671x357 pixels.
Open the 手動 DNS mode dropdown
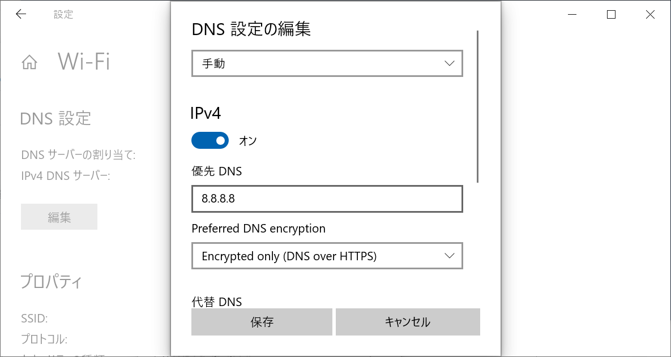[x=327, y=63]
